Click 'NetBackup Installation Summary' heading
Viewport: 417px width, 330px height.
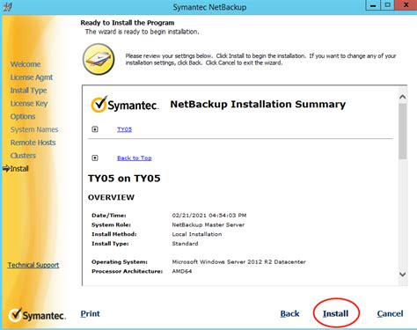(258, 105)
